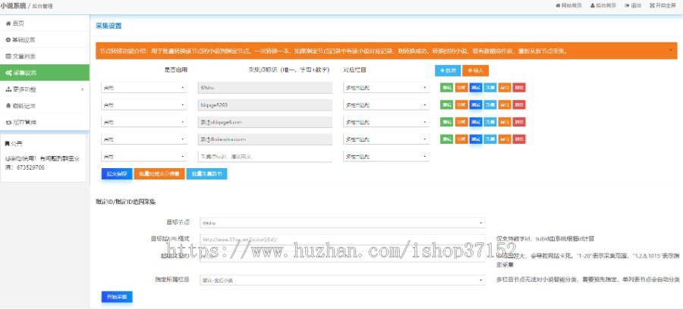Open 对应栏目 dropdown in the empty new row
This screenshot has height=309, width=683.
pos(386,156)
